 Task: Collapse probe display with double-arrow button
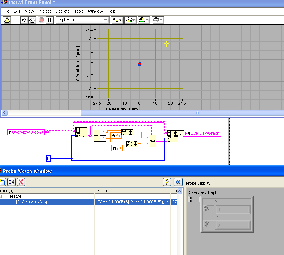click(x=178, y=182)
